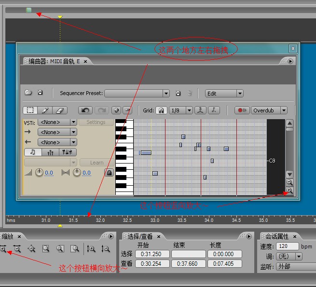Click the empty selection end field
Viewport: 316px width, 287px height.
pos(189,254)
